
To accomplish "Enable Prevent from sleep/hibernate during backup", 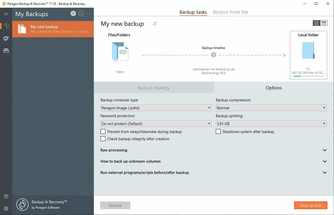I will (x=103, y=132).
